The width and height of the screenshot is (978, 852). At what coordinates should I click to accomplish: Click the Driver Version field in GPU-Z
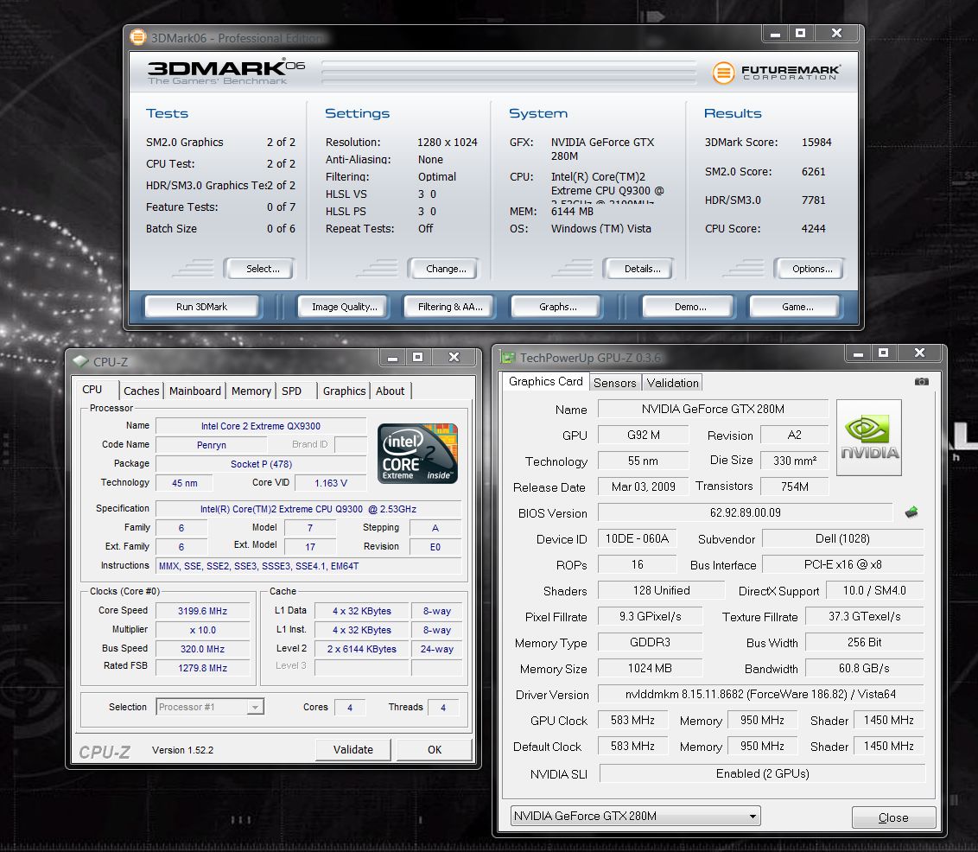point(760,694)
